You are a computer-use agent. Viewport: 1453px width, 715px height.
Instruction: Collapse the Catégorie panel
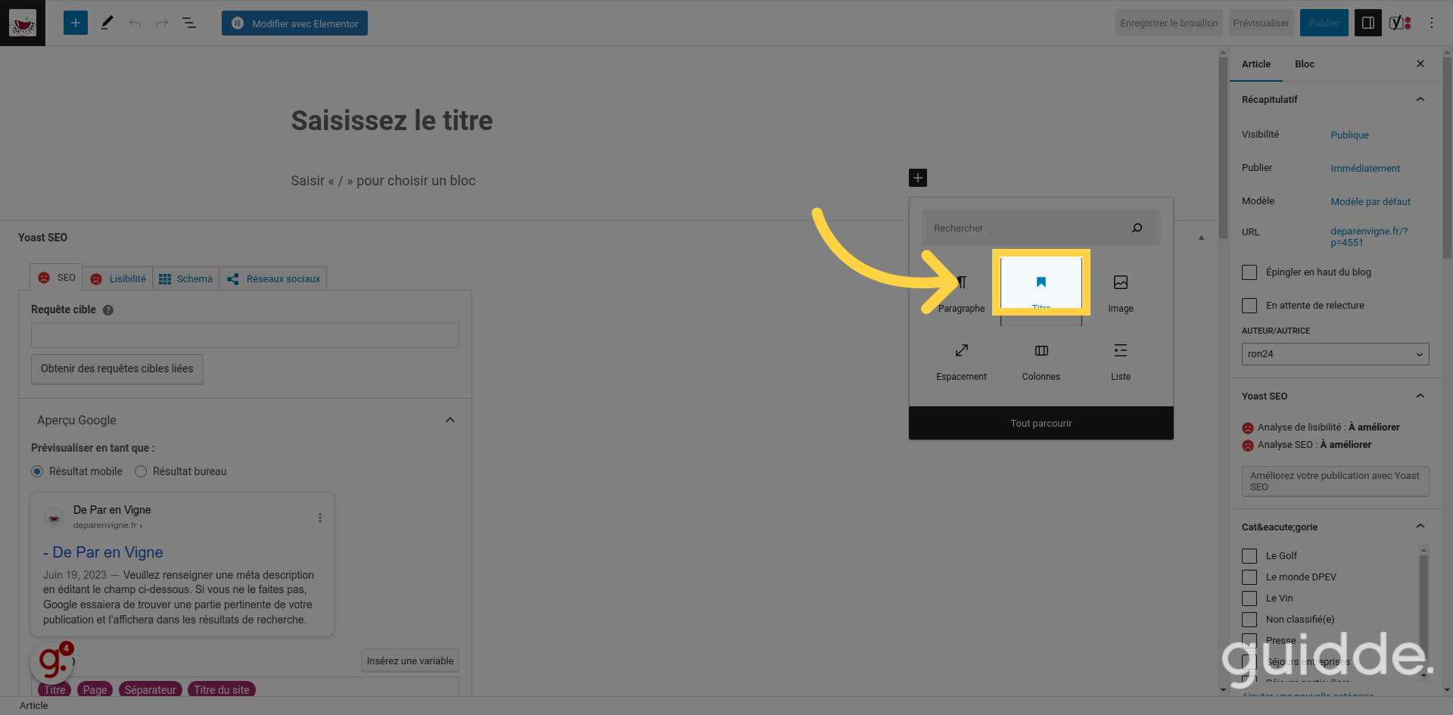tap(1420, 526)
